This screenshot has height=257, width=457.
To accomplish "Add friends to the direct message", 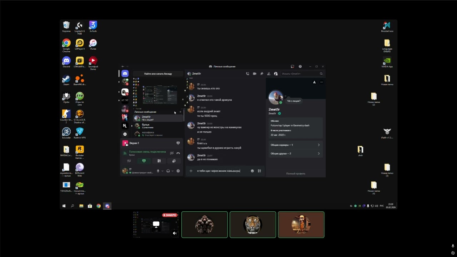I will [268, 74].
